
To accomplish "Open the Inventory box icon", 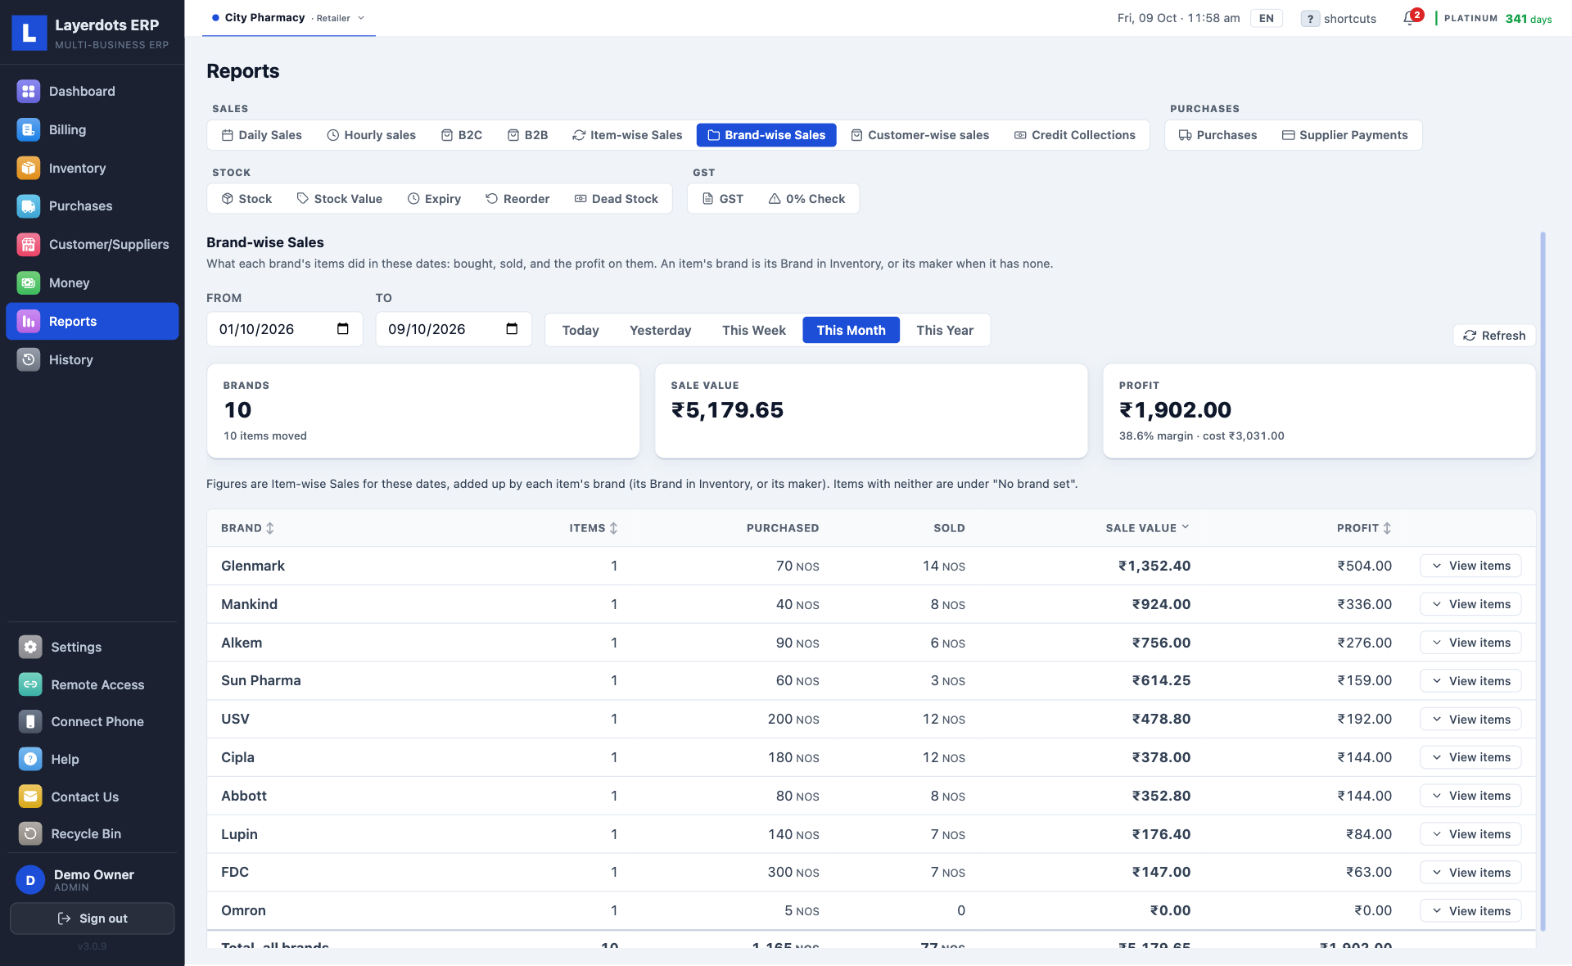I will click(x=29, y=168).
